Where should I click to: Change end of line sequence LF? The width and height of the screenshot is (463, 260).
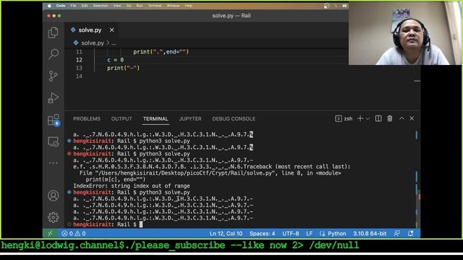[x=309, y=233]
